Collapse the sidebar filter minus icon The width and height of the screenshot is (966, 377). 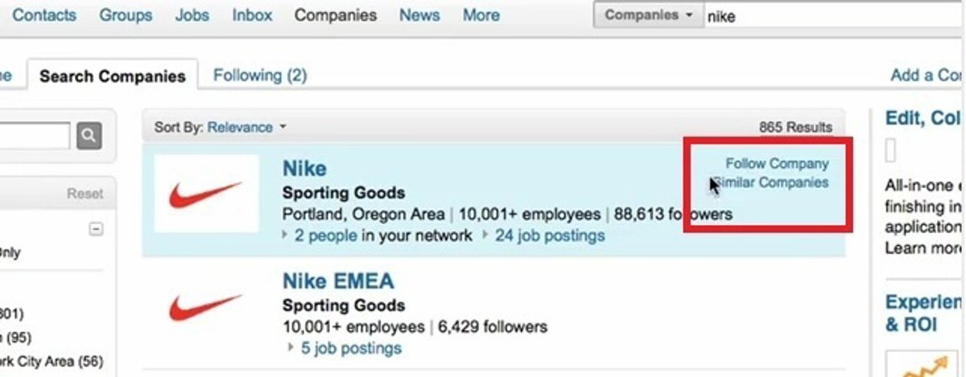tap(95, 229)
